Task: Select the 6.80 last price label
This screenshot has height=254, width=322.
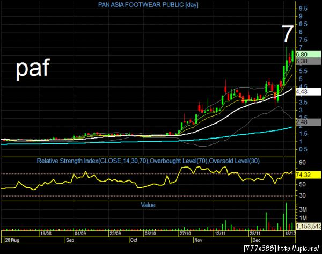Action: [x=308, y=54]
